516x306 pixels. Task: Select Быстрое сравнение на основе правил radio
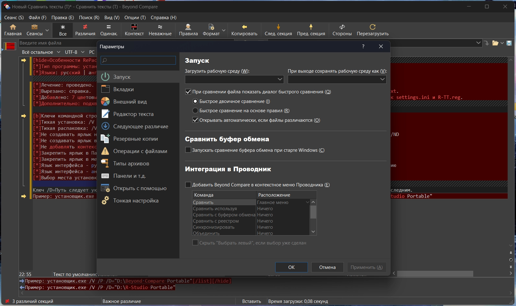click(x=195, y=111)
